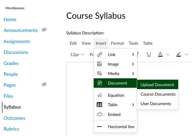This screenshot has width=192, height=136.
Task: Click the Table grid icon in Insert menu
Action: pyautogui.click(x=99, y=105)
